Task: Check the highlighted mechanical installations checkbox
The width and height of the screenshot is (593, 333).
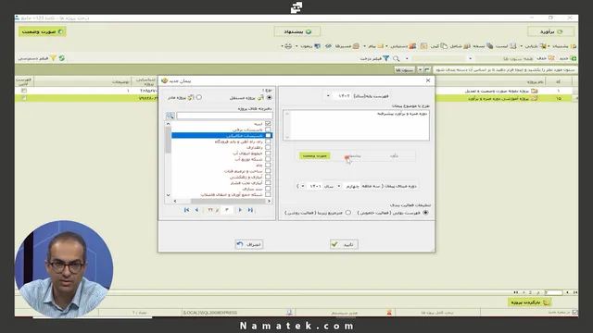Action: click(268, 135)
